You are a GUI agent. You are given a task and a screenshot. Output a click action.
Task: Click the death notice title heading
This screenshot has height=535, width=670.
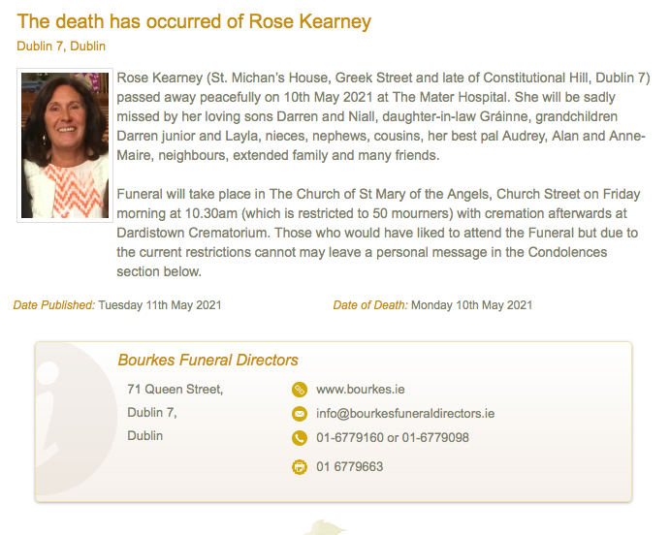[194, 21]
